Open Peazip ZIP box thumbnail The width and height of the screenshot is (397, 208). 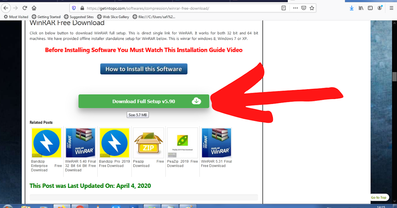tap(149, 143)
